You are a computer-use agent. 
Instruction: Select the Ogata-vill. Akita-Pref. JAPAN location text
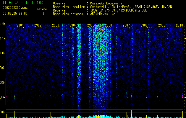pos(132,7)
